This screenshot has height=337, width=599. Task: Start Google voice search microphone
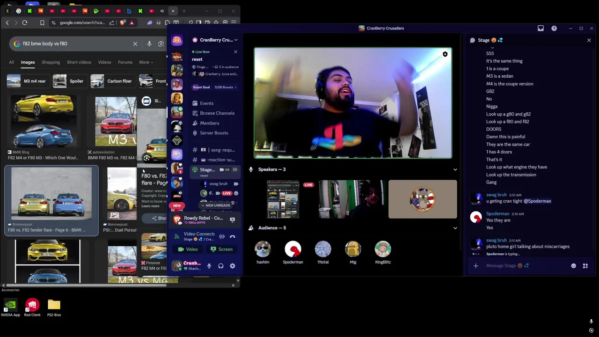point(149,44)
